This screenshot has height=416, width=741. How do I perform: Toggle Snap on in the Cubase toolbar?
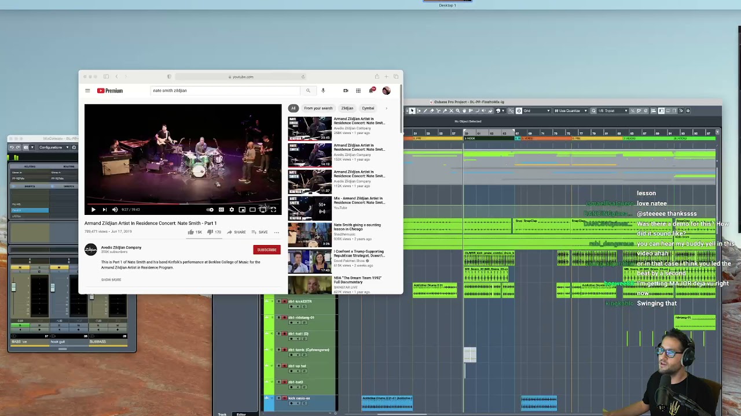pyautogui.click(x=519, y=111)
